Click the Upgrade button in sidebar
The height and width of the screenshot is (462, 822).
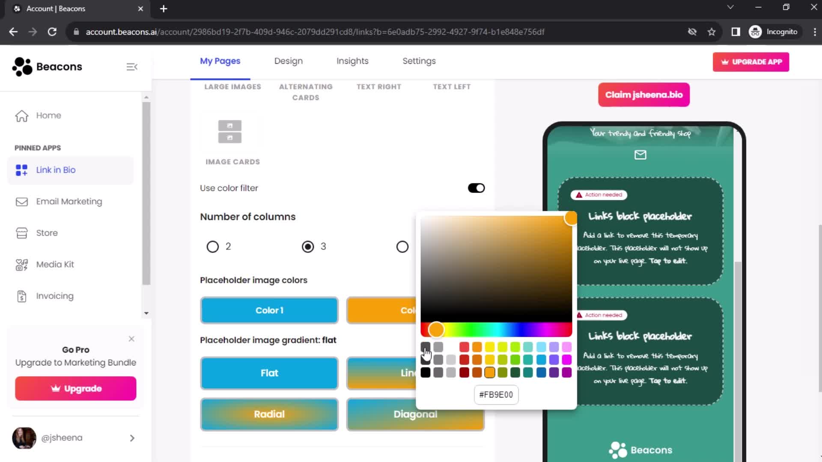point(76,388)
